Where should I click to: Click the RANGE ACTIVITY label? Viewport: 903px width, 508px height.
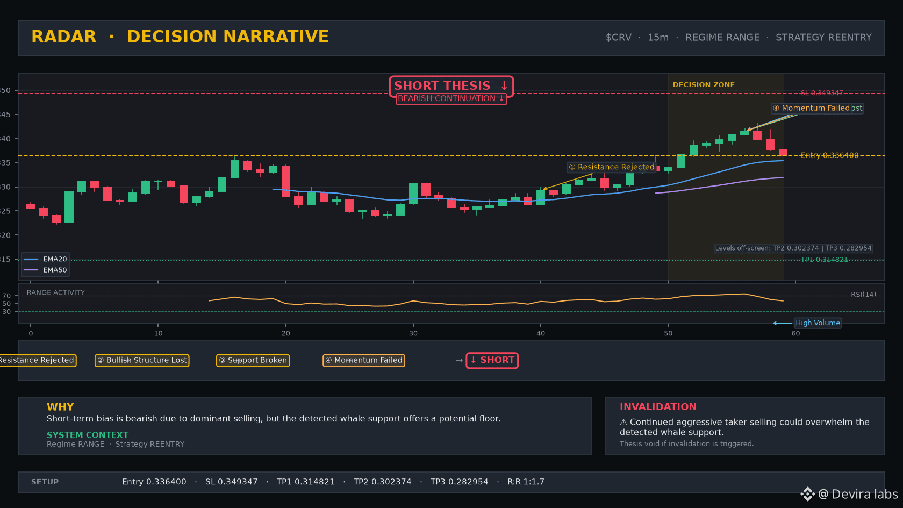tap(56, 293)
